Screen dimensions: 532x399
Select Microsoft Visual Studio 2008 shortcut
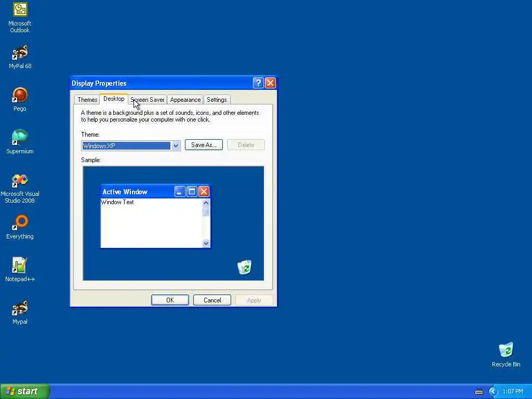tap(20, 188)
